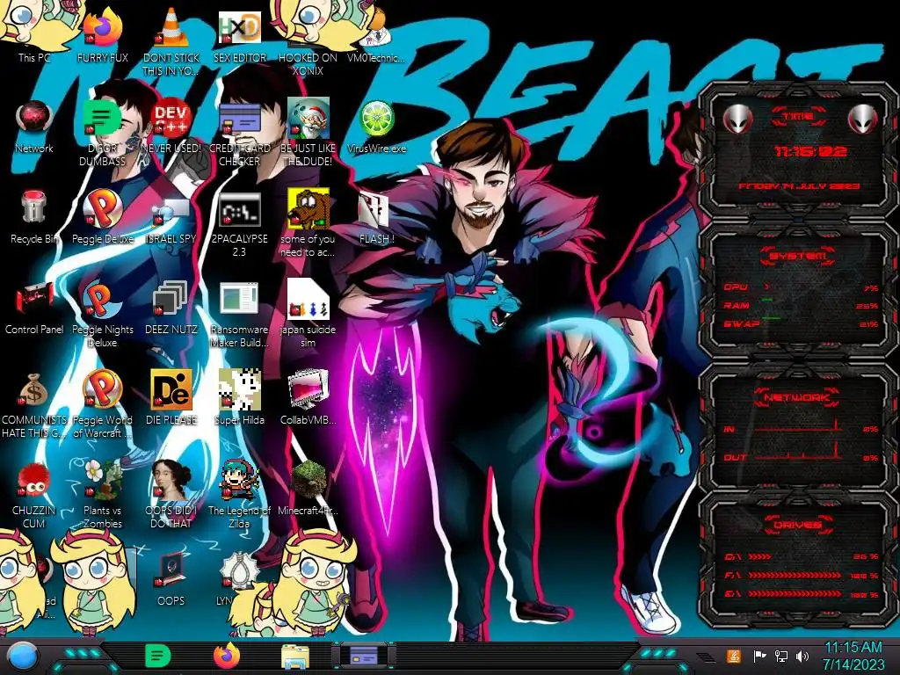Image resolution: width=900 pixels, height=675 pixels.
Task: Launch Peggle Nights Deluxe shortcut
Action: pyautogui.click(x=103, y=314)
